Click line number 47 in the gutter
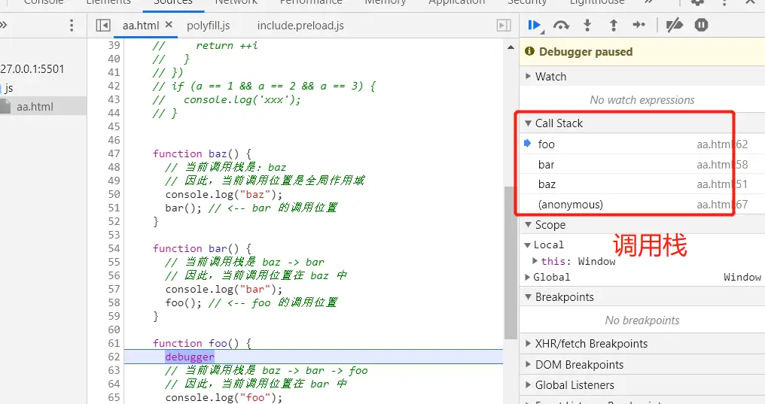Viewport: 765px width, 404px height. pyautogui.click(x=114, y=153)
